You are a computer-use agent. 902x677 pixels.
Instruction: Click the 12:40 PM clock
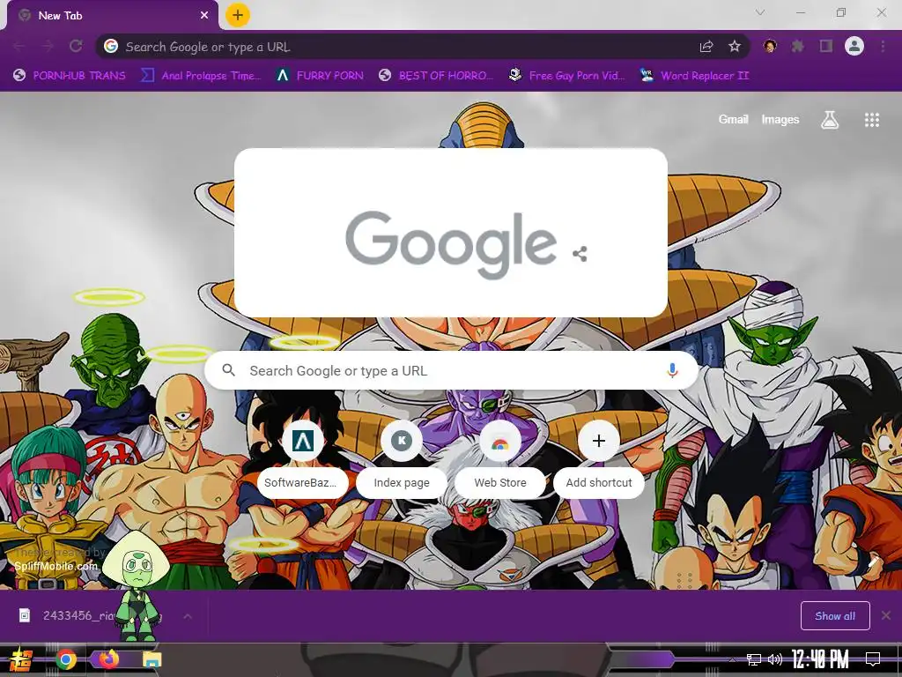coord(820,659)
